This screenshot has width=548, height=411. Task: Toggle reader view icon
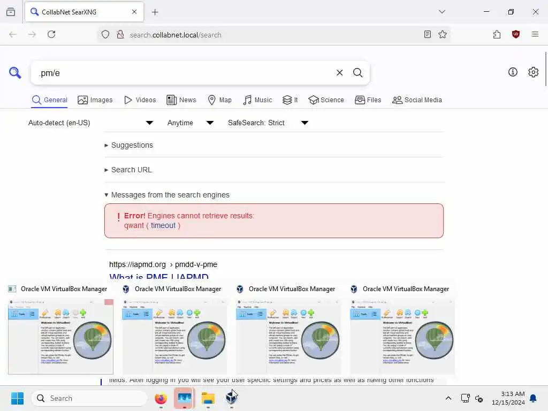(427, 34)
